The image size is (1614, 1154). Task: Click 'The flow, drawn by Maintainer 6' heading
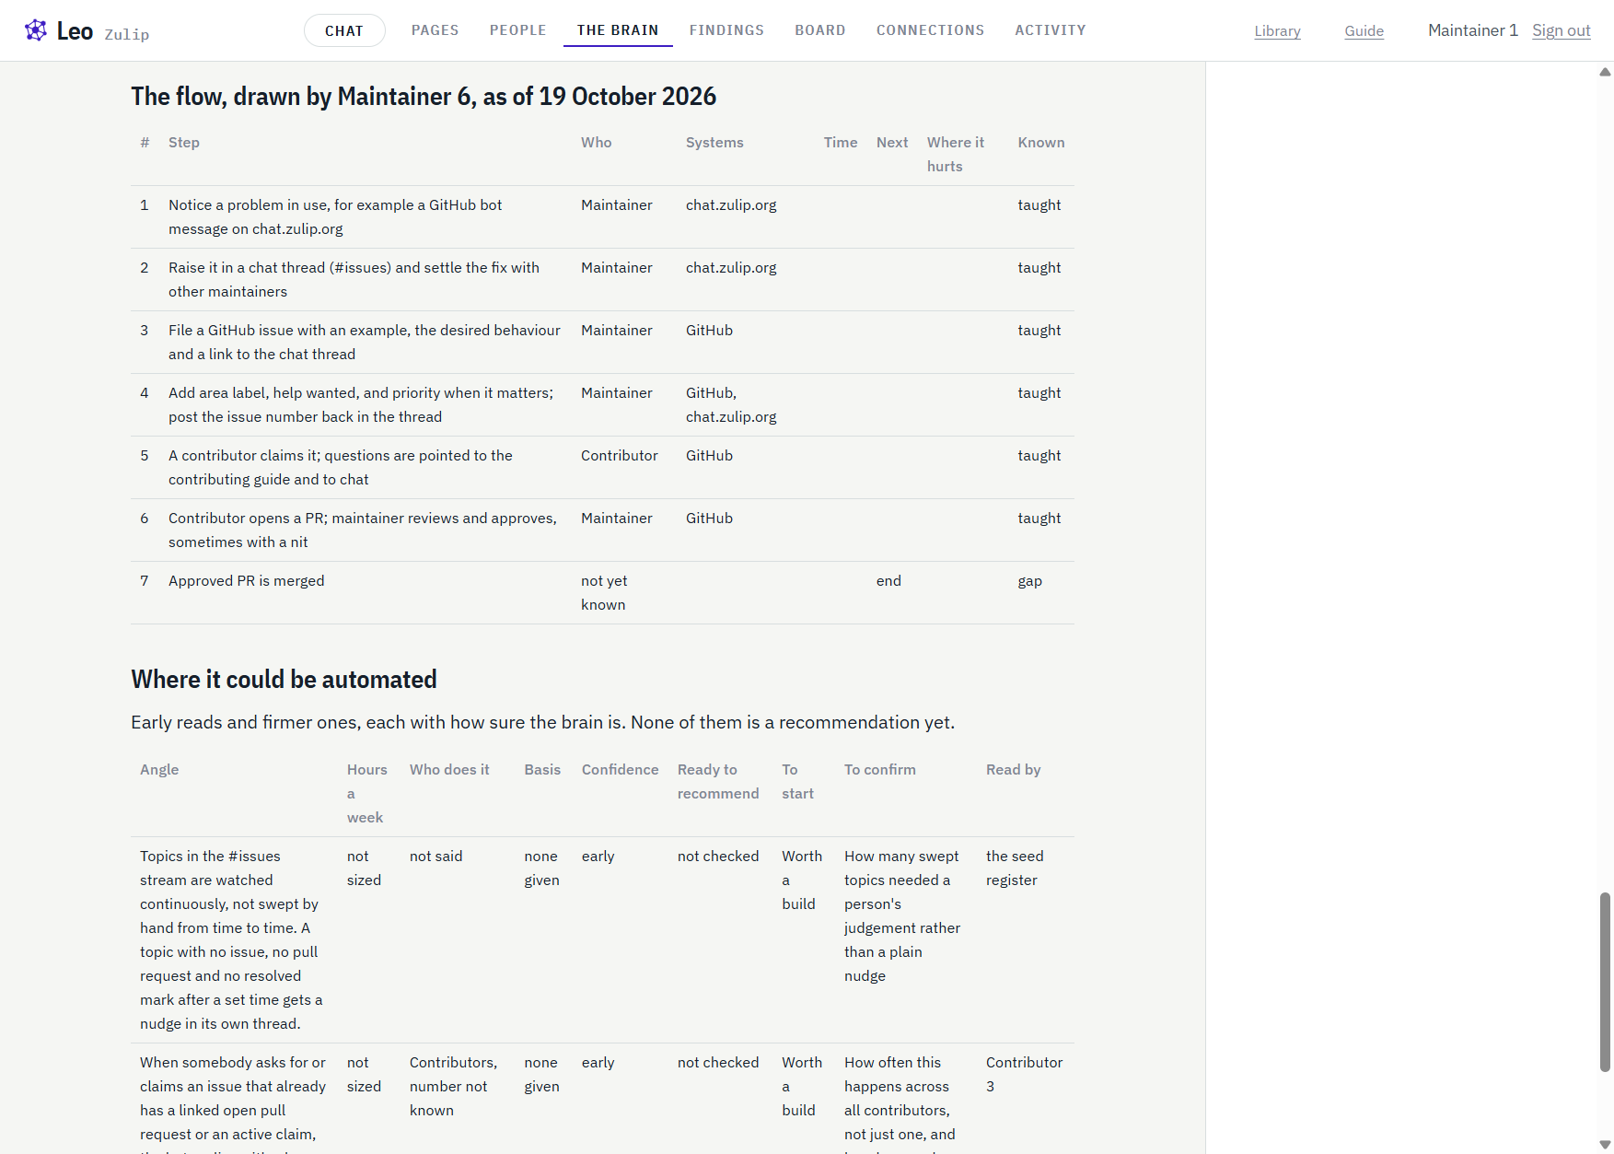pos(424,96)
